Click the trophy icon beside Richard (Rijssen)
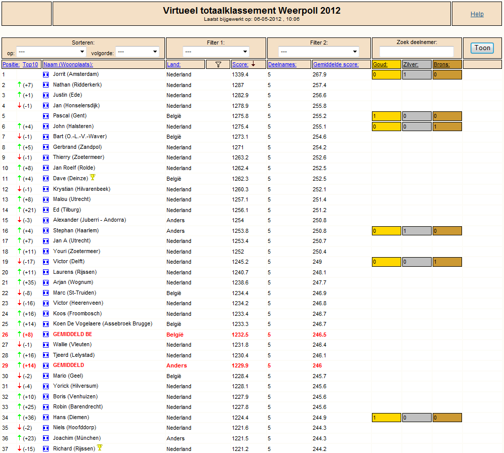The width and height of the screenshot is (504, 453). [x=100, y=447]
